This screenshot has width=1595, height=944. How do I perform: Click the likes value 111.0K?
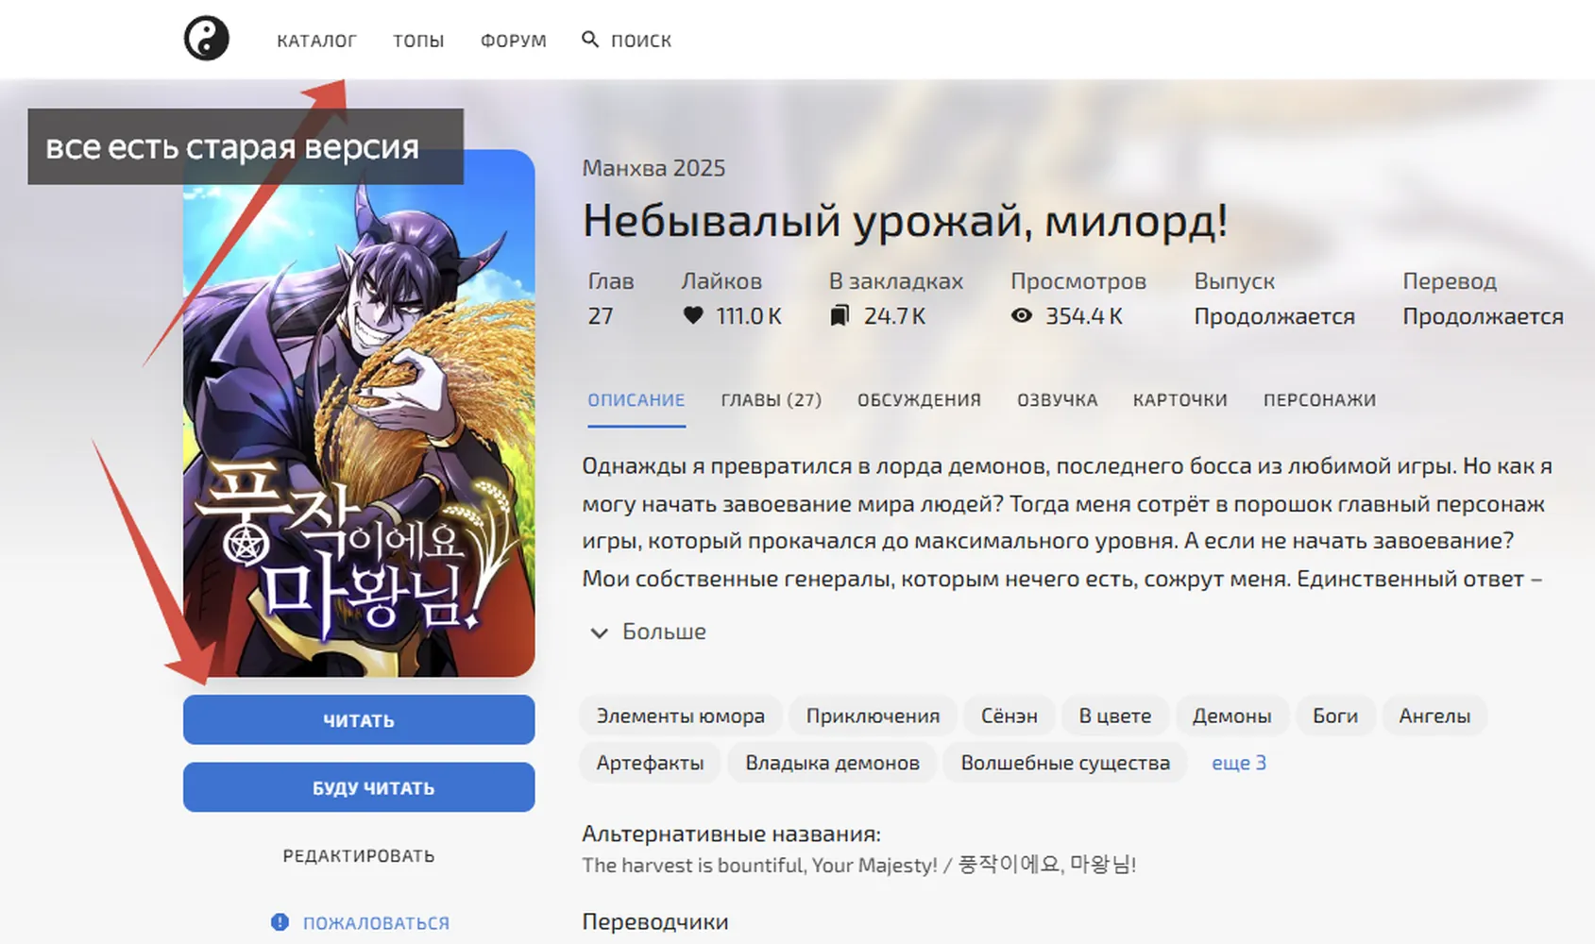[749, 316]
